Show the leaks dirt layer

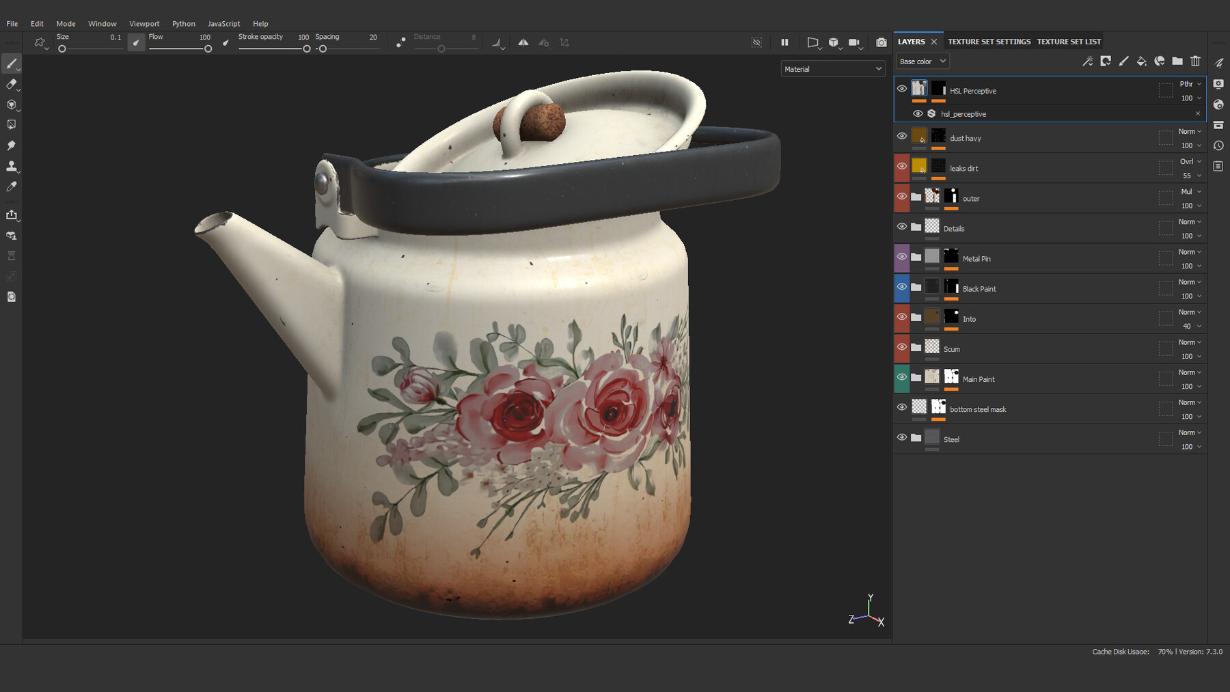(x=902, y=166)
